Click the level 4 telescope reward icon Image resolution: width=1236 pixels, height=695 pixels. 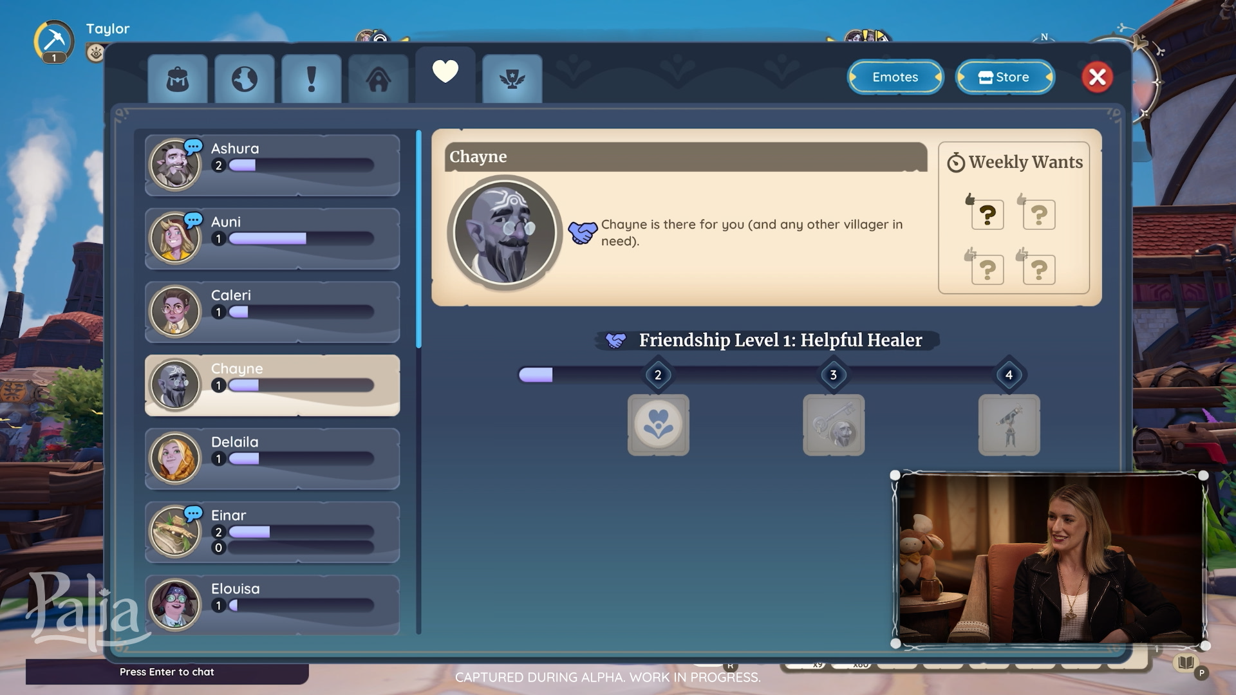[1009, 425]
